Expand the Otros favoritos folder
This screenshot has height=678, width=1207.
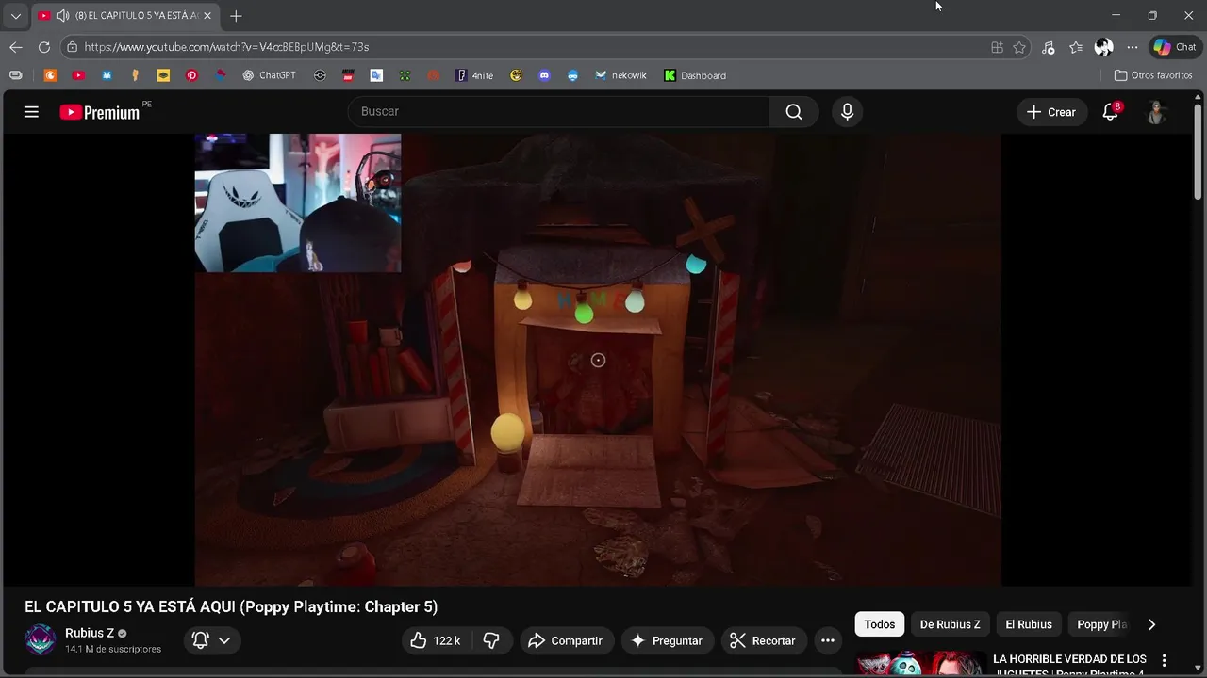click(x=1153, y=75)
